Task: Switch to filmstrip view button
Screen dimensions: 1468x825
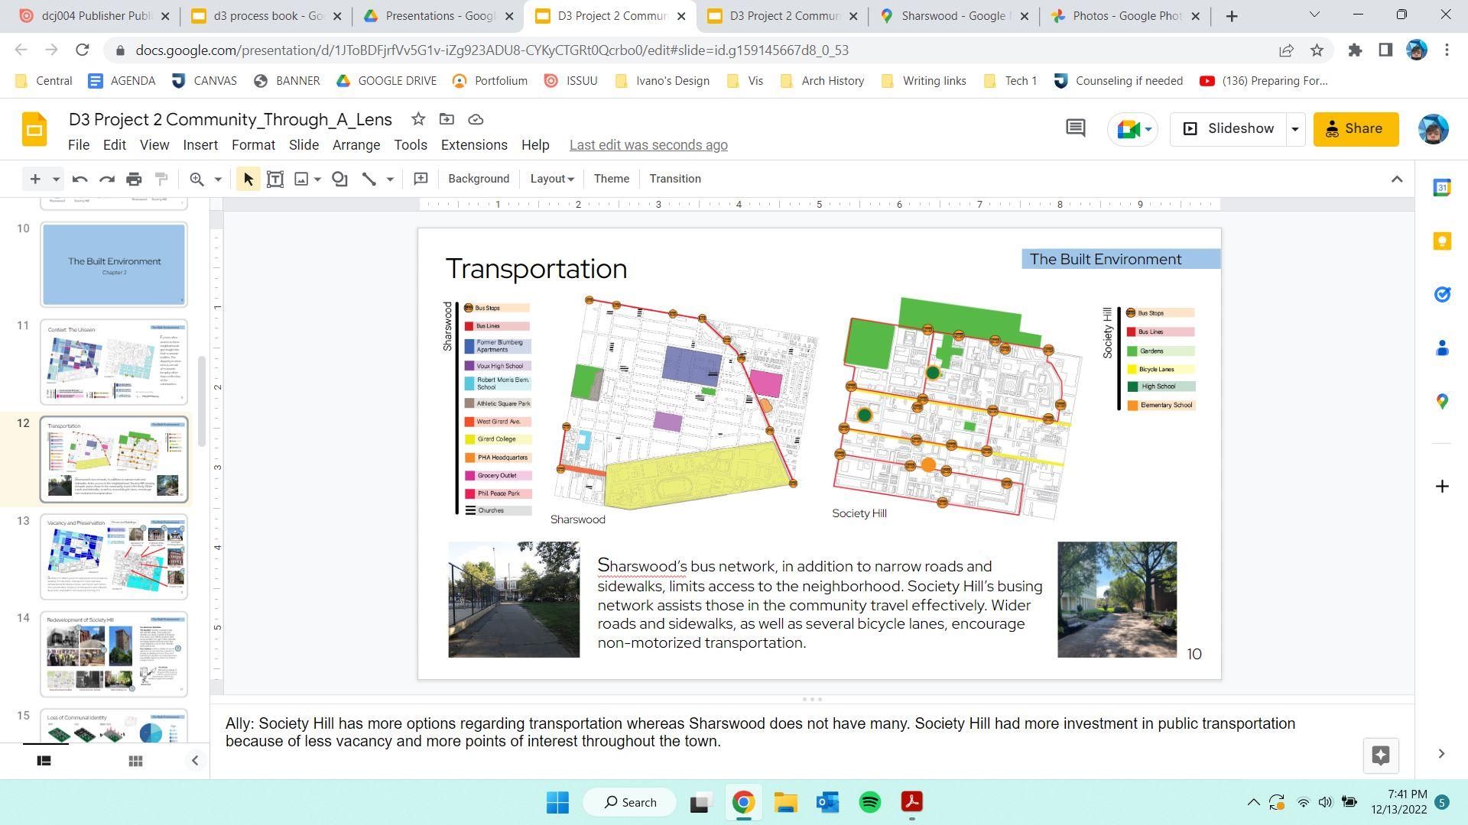Action: coord(44,761)
